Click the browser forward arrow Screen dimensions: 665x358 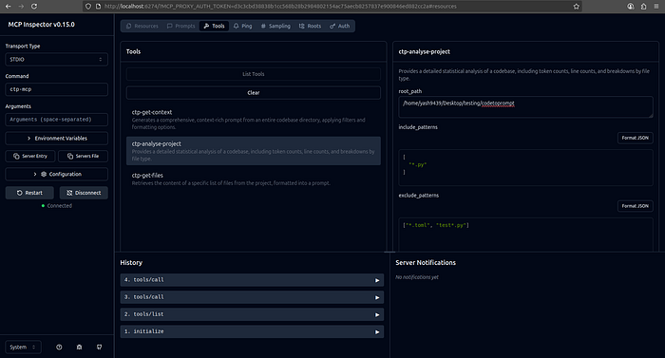pyautogui.click(x=21, y=7)
